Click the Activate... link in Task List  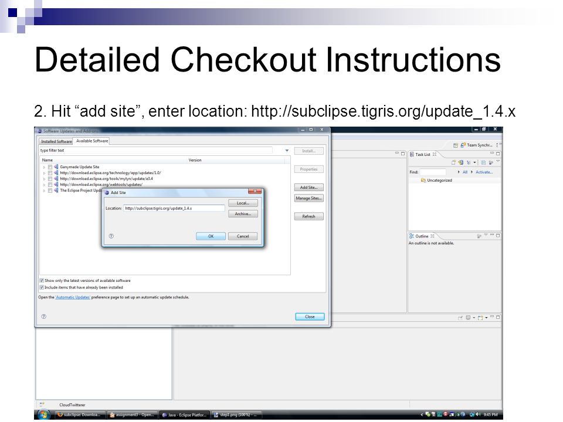tap(484, 172)
